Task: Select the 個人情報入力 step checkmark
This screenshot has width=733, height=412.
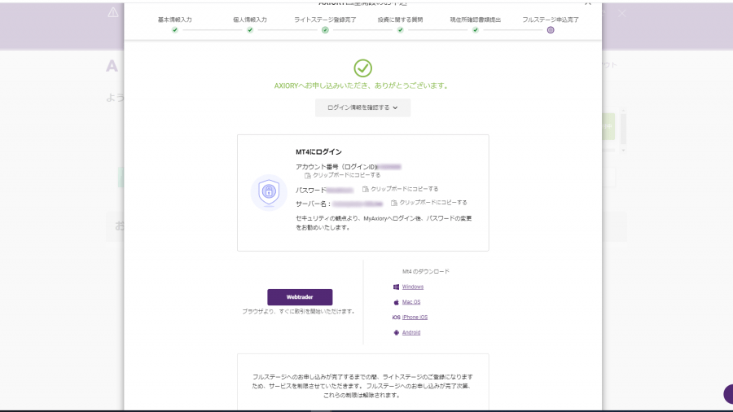Action: coord(250,30)
